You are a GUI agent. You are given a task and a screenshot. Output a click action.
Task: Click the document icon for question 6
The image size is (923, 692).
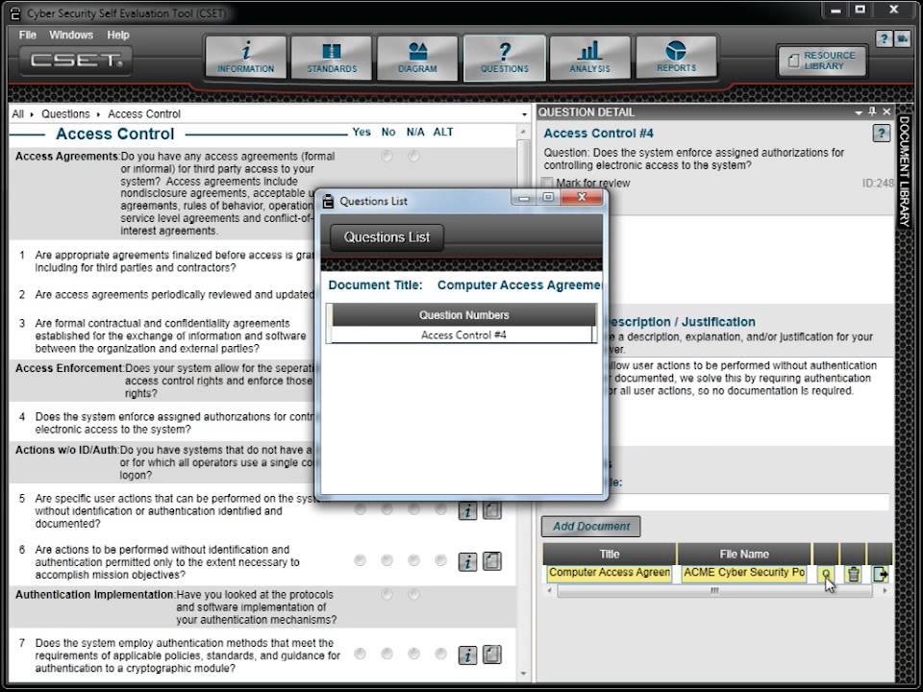click(492, 561)
